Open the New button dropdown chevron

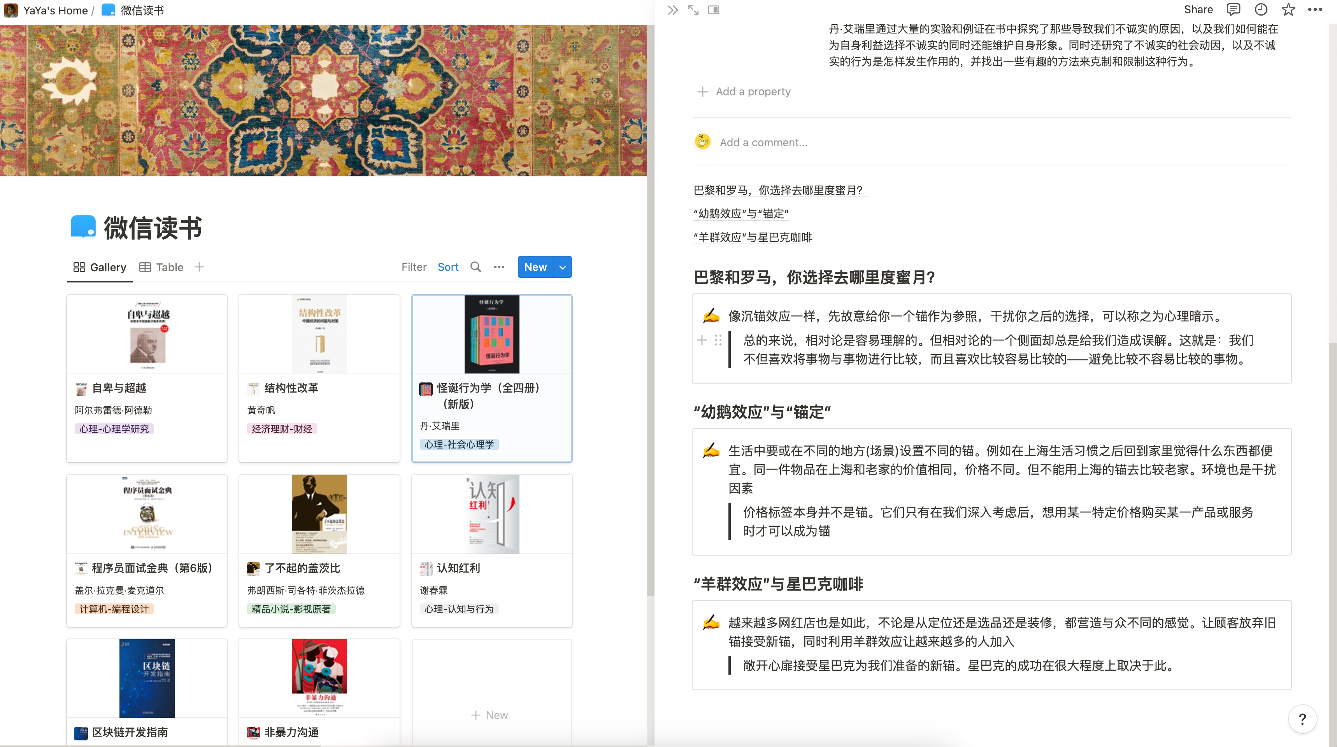pos(562,267)
